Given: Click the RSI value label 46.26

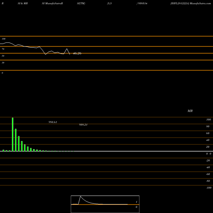Looking at the screenshot, I should 77,53.
